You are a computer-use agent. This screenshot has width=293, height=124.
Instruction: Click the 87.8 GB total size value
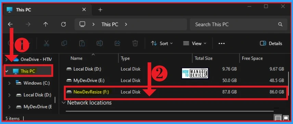229,92
